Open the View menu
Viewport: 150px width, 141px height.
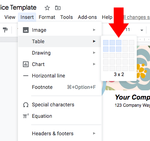click(10, 17)
